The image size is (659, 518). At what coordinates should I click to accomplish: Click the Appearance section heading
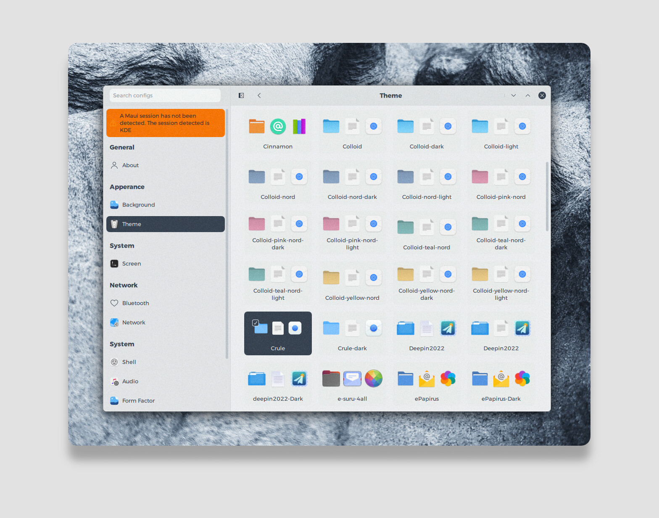127,187
